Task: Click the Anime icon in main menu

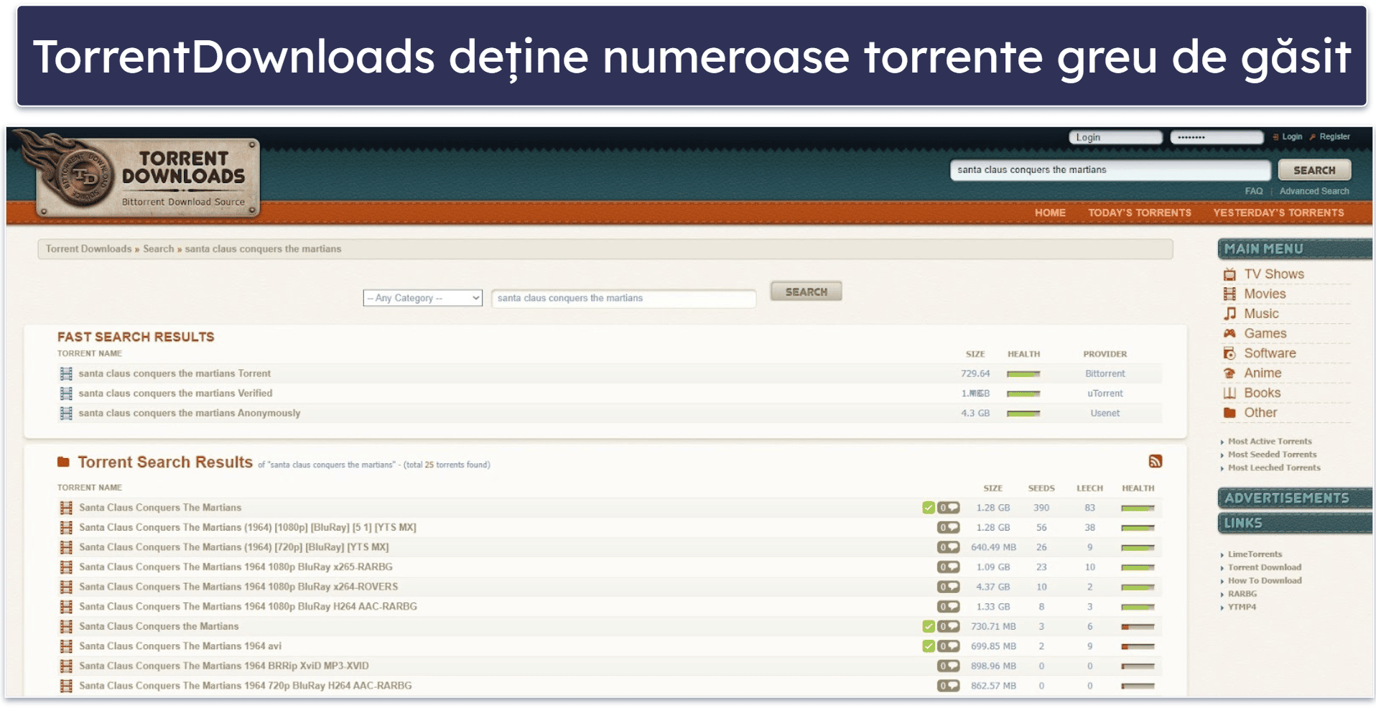Action: click(x=1229, y=373)
